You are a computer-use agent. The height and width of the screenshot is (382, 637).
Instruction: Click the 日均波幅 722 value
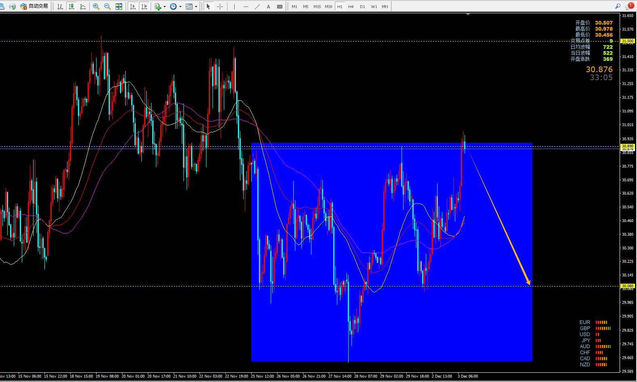click(608, 47)
